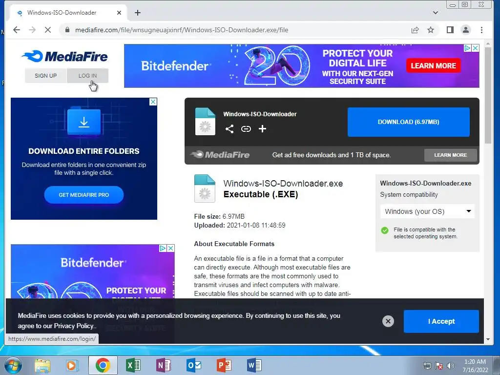
Task: Click AdChoices icon on top banner
Action: [x=467, y=48]
